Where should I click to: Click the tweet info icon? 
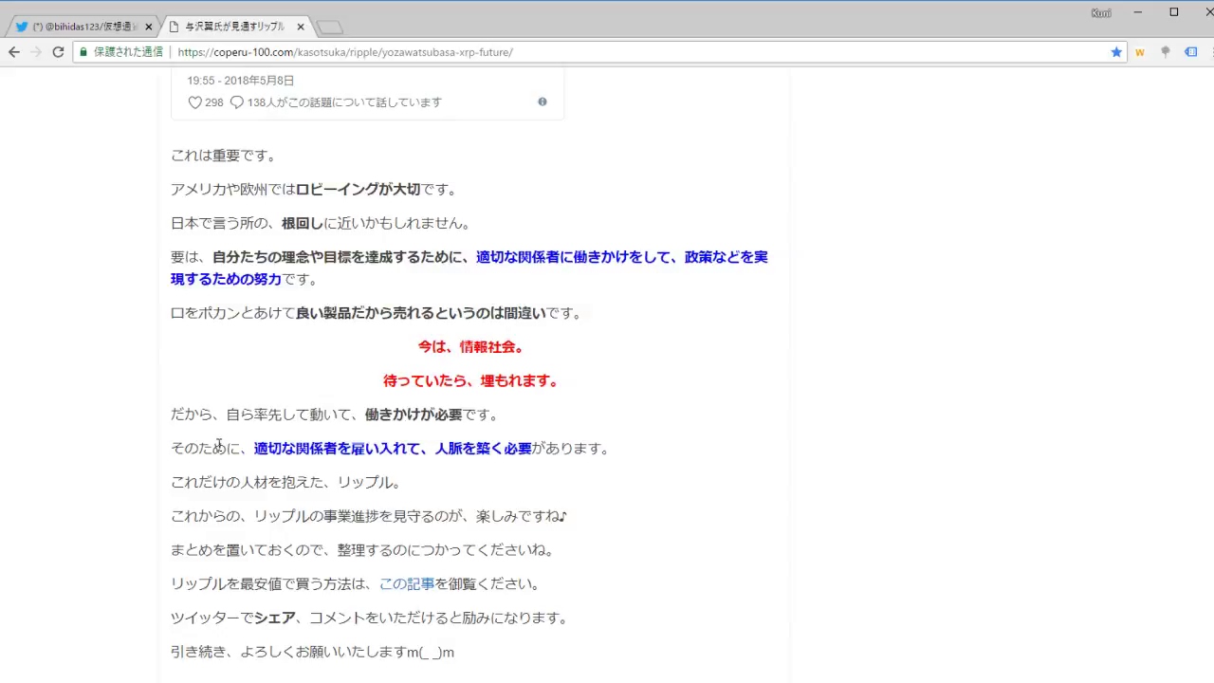543,102
